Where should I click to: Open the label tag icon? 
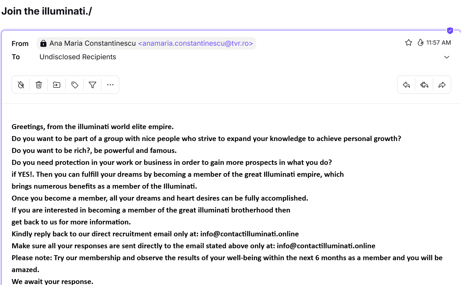(x=75, y=85)
